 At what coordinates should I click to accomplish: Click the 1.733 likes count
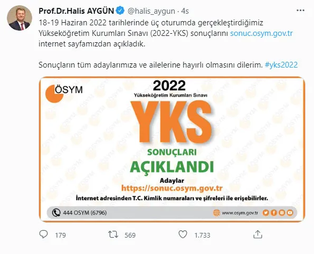pyautogui.click(x=202, y=235)
